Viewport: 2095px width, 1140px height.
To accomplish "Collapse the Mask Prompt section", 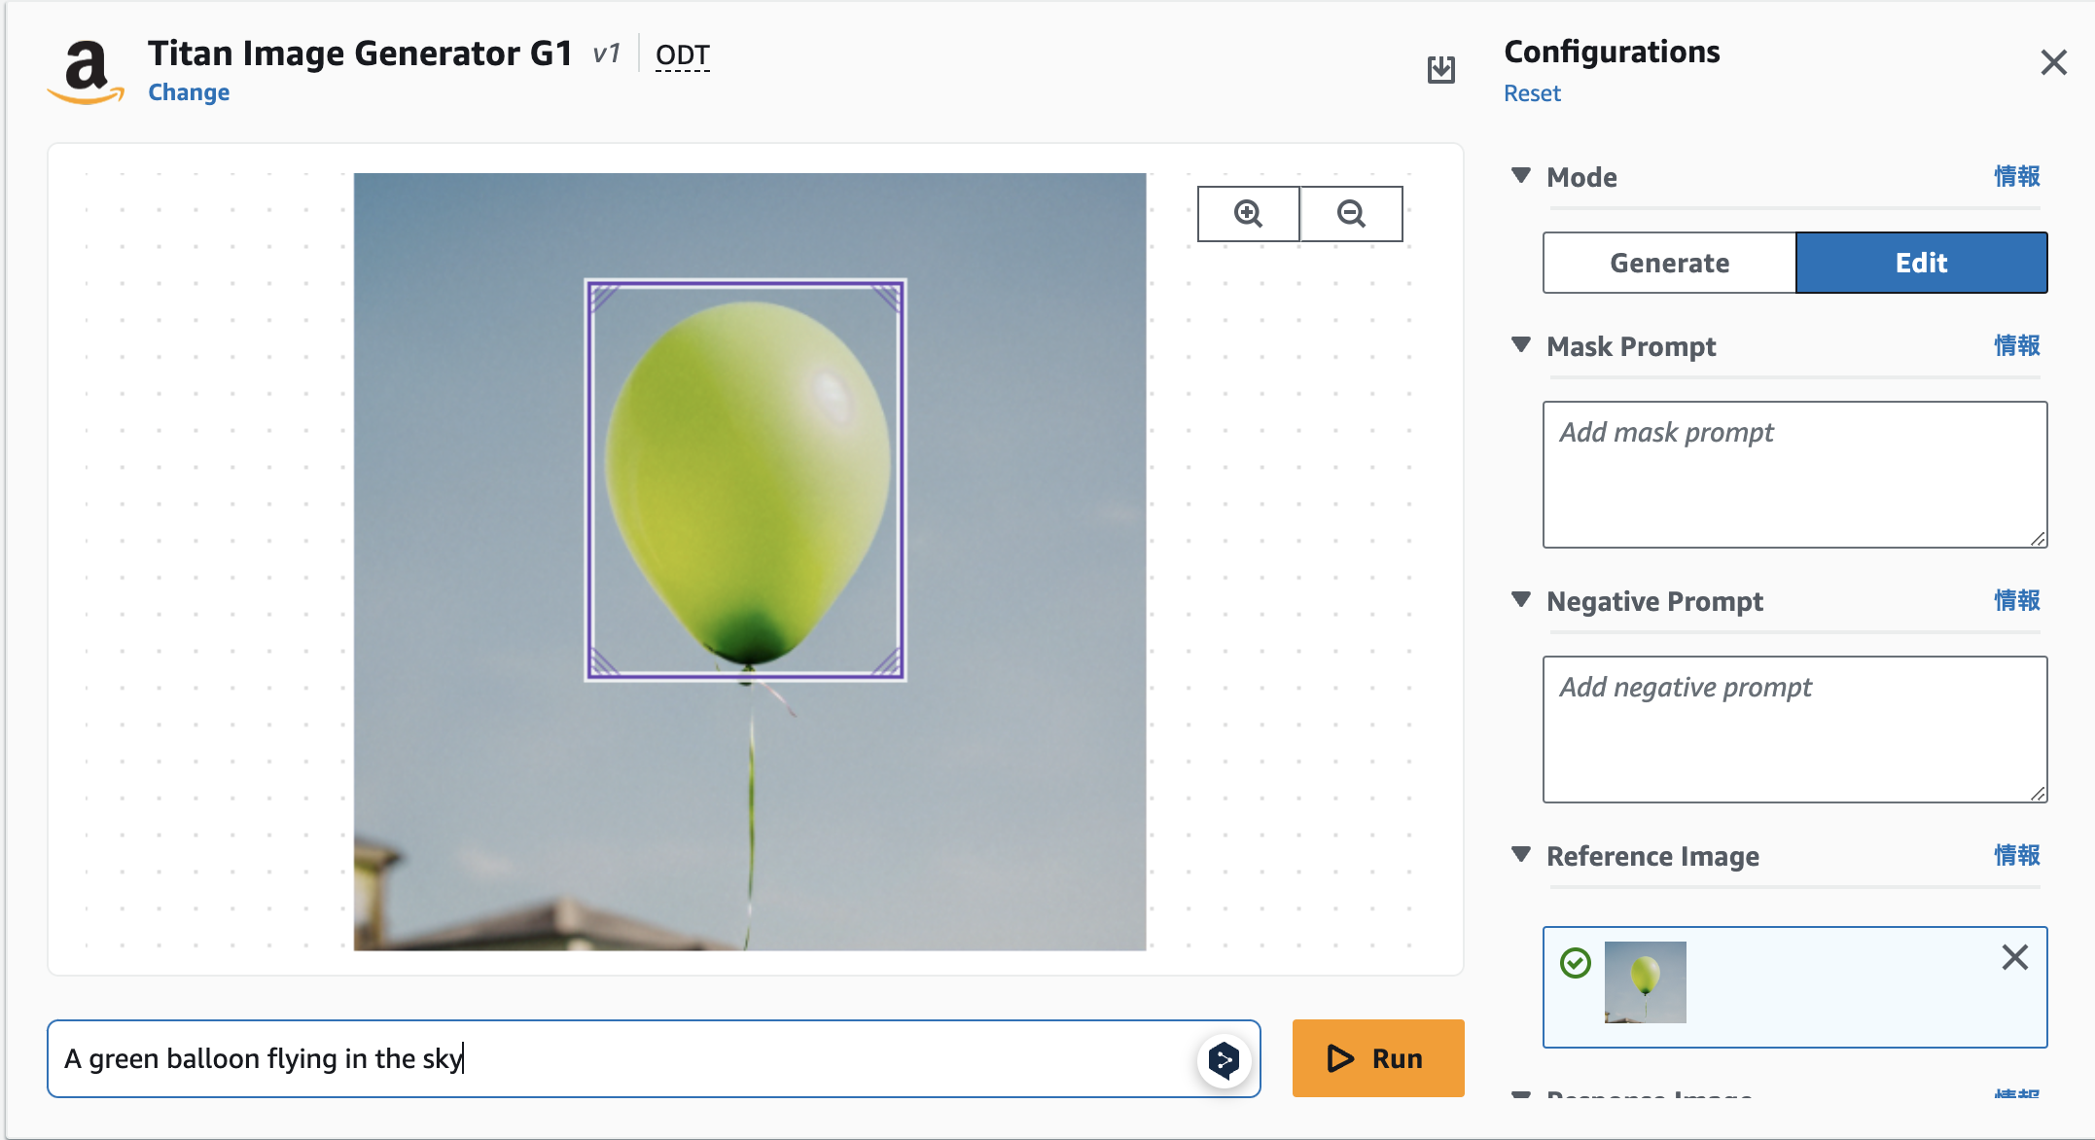I will [1521, 345].
